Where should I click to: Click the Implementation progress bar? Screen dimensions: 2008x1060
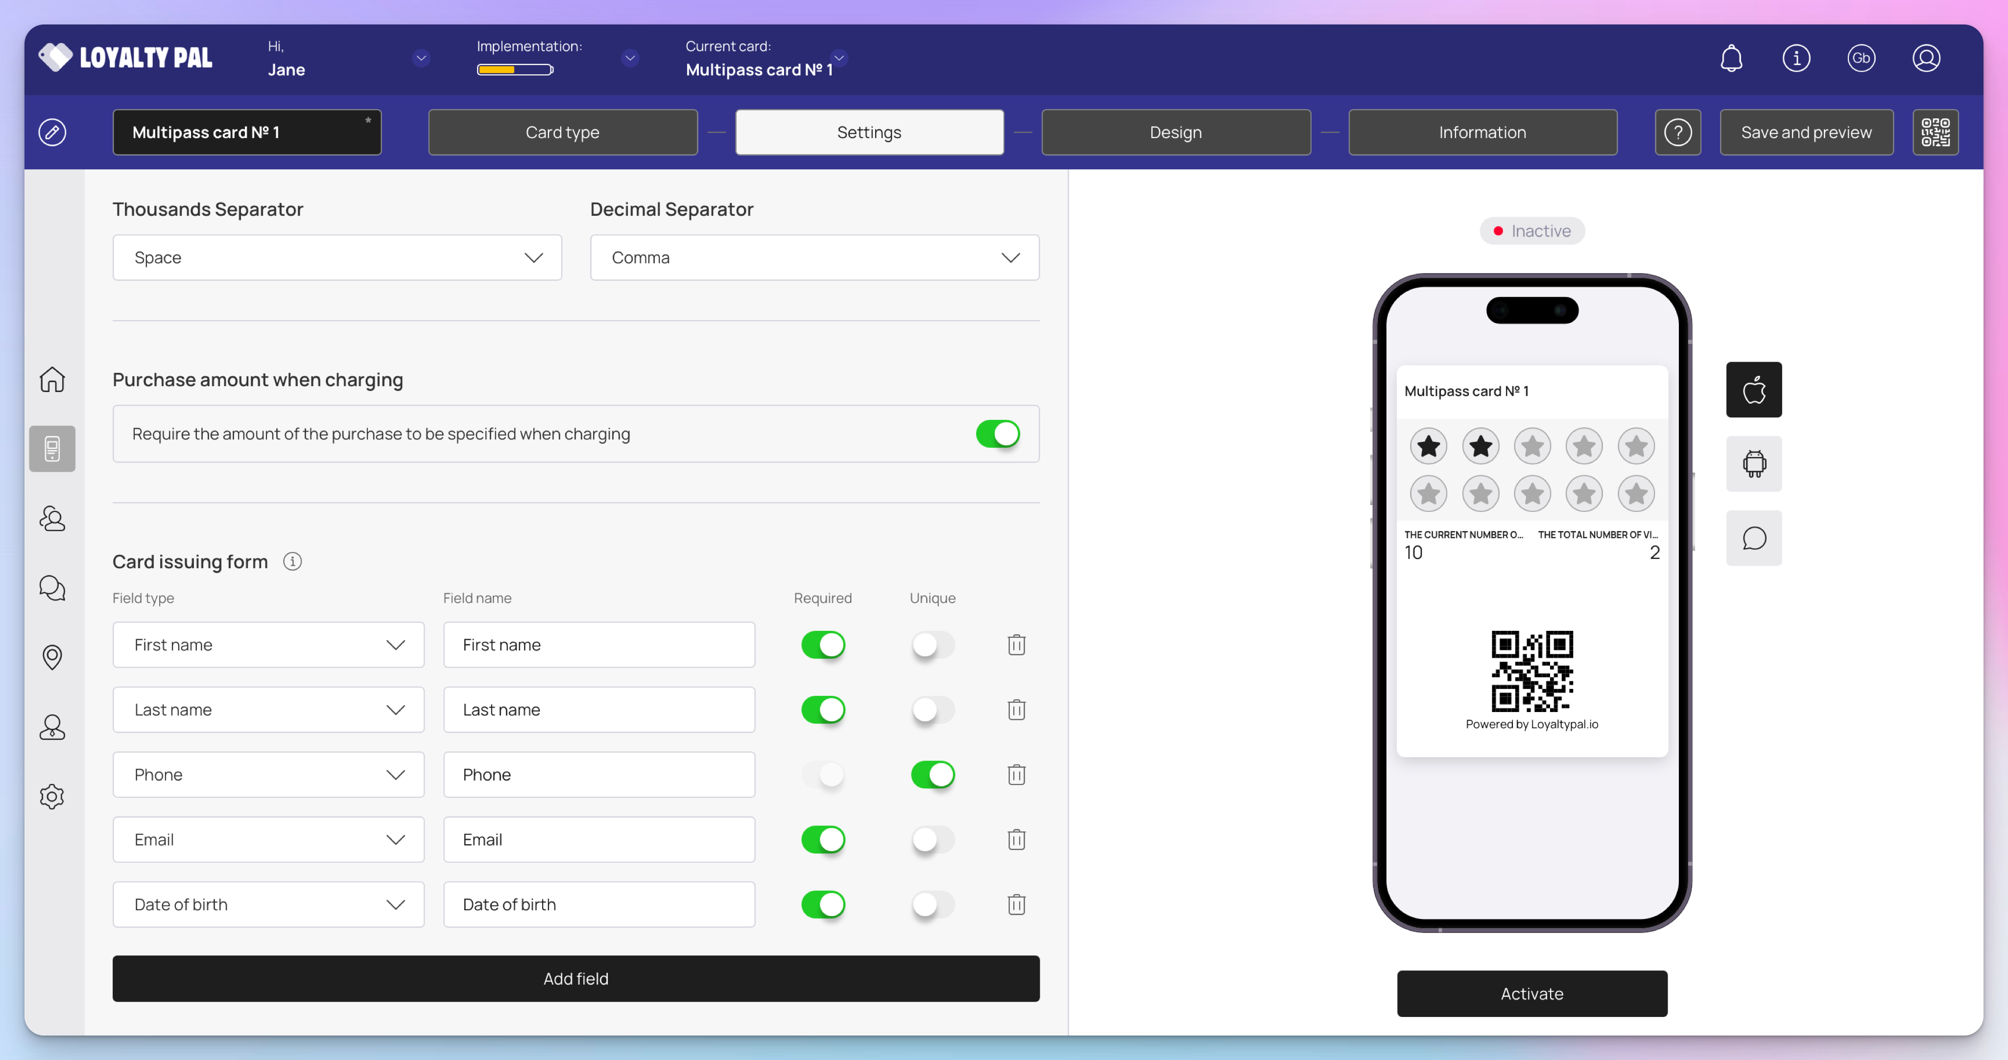(x=514, y=70)
